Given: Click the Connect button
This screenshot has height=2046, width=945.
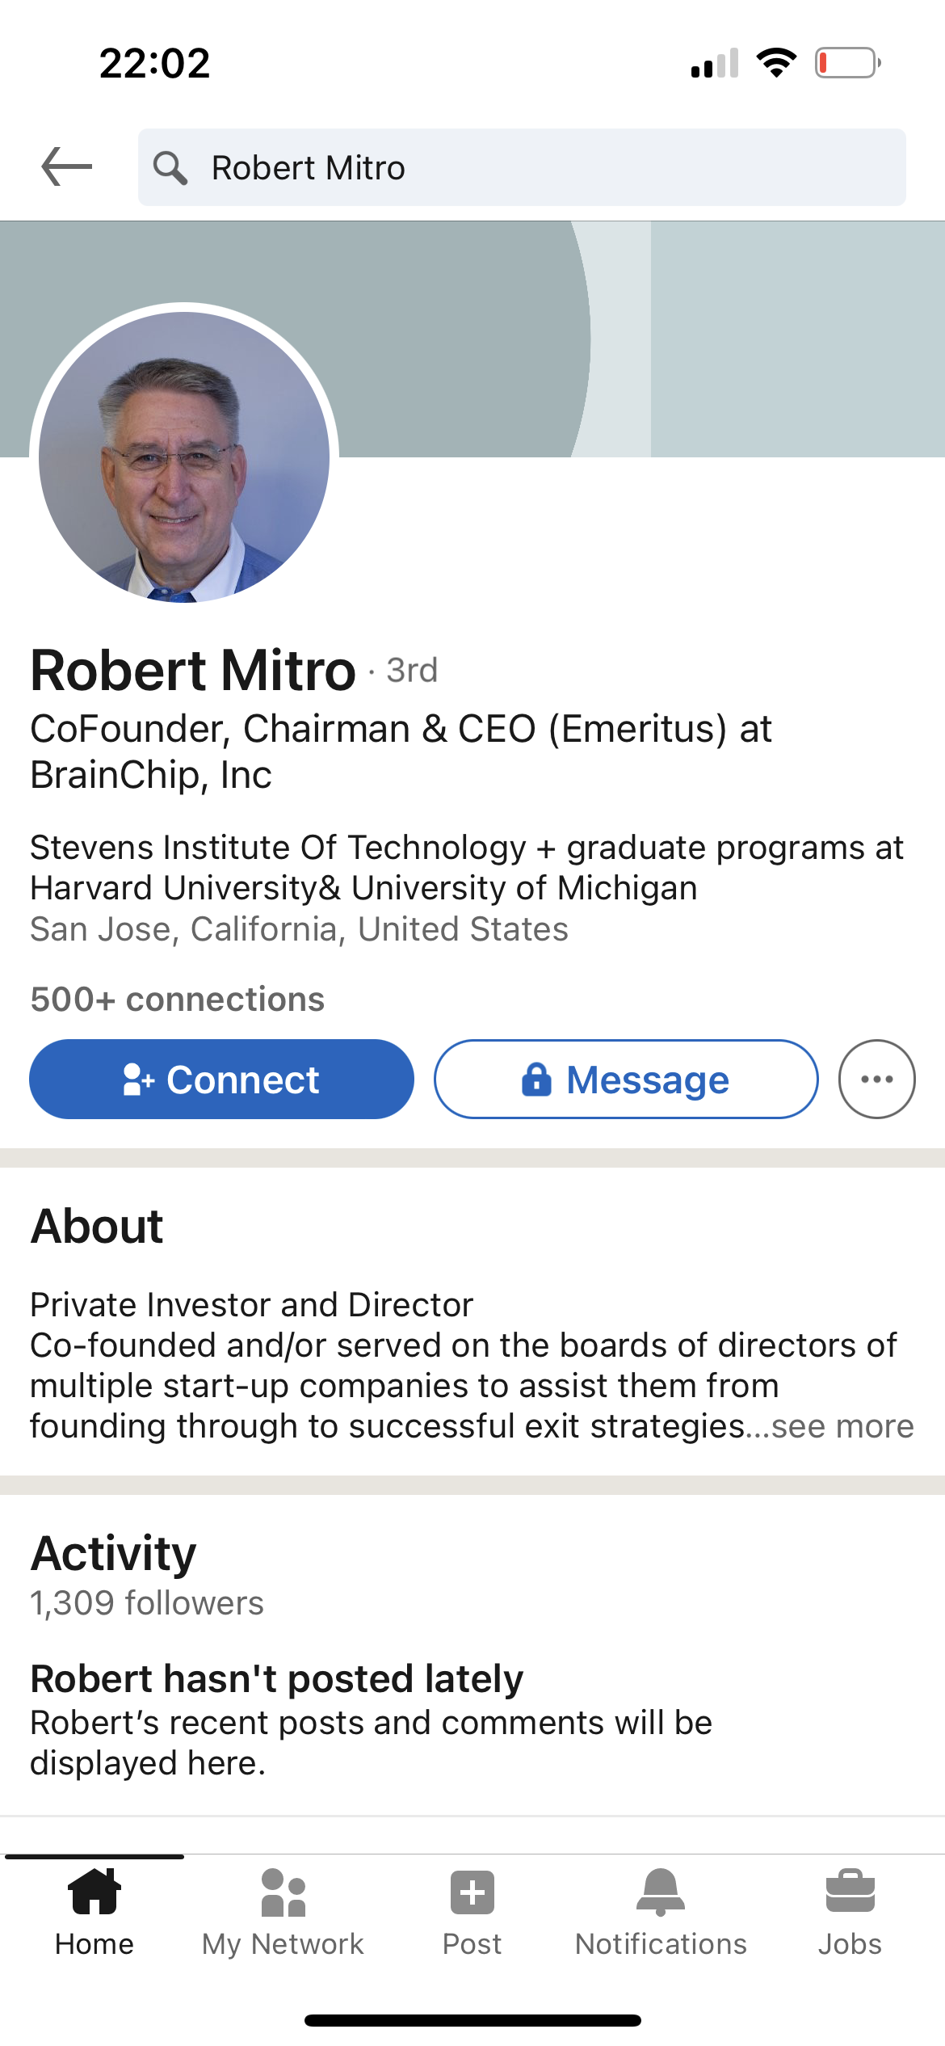Looking at the screenshot, I should pos(221,1080).
